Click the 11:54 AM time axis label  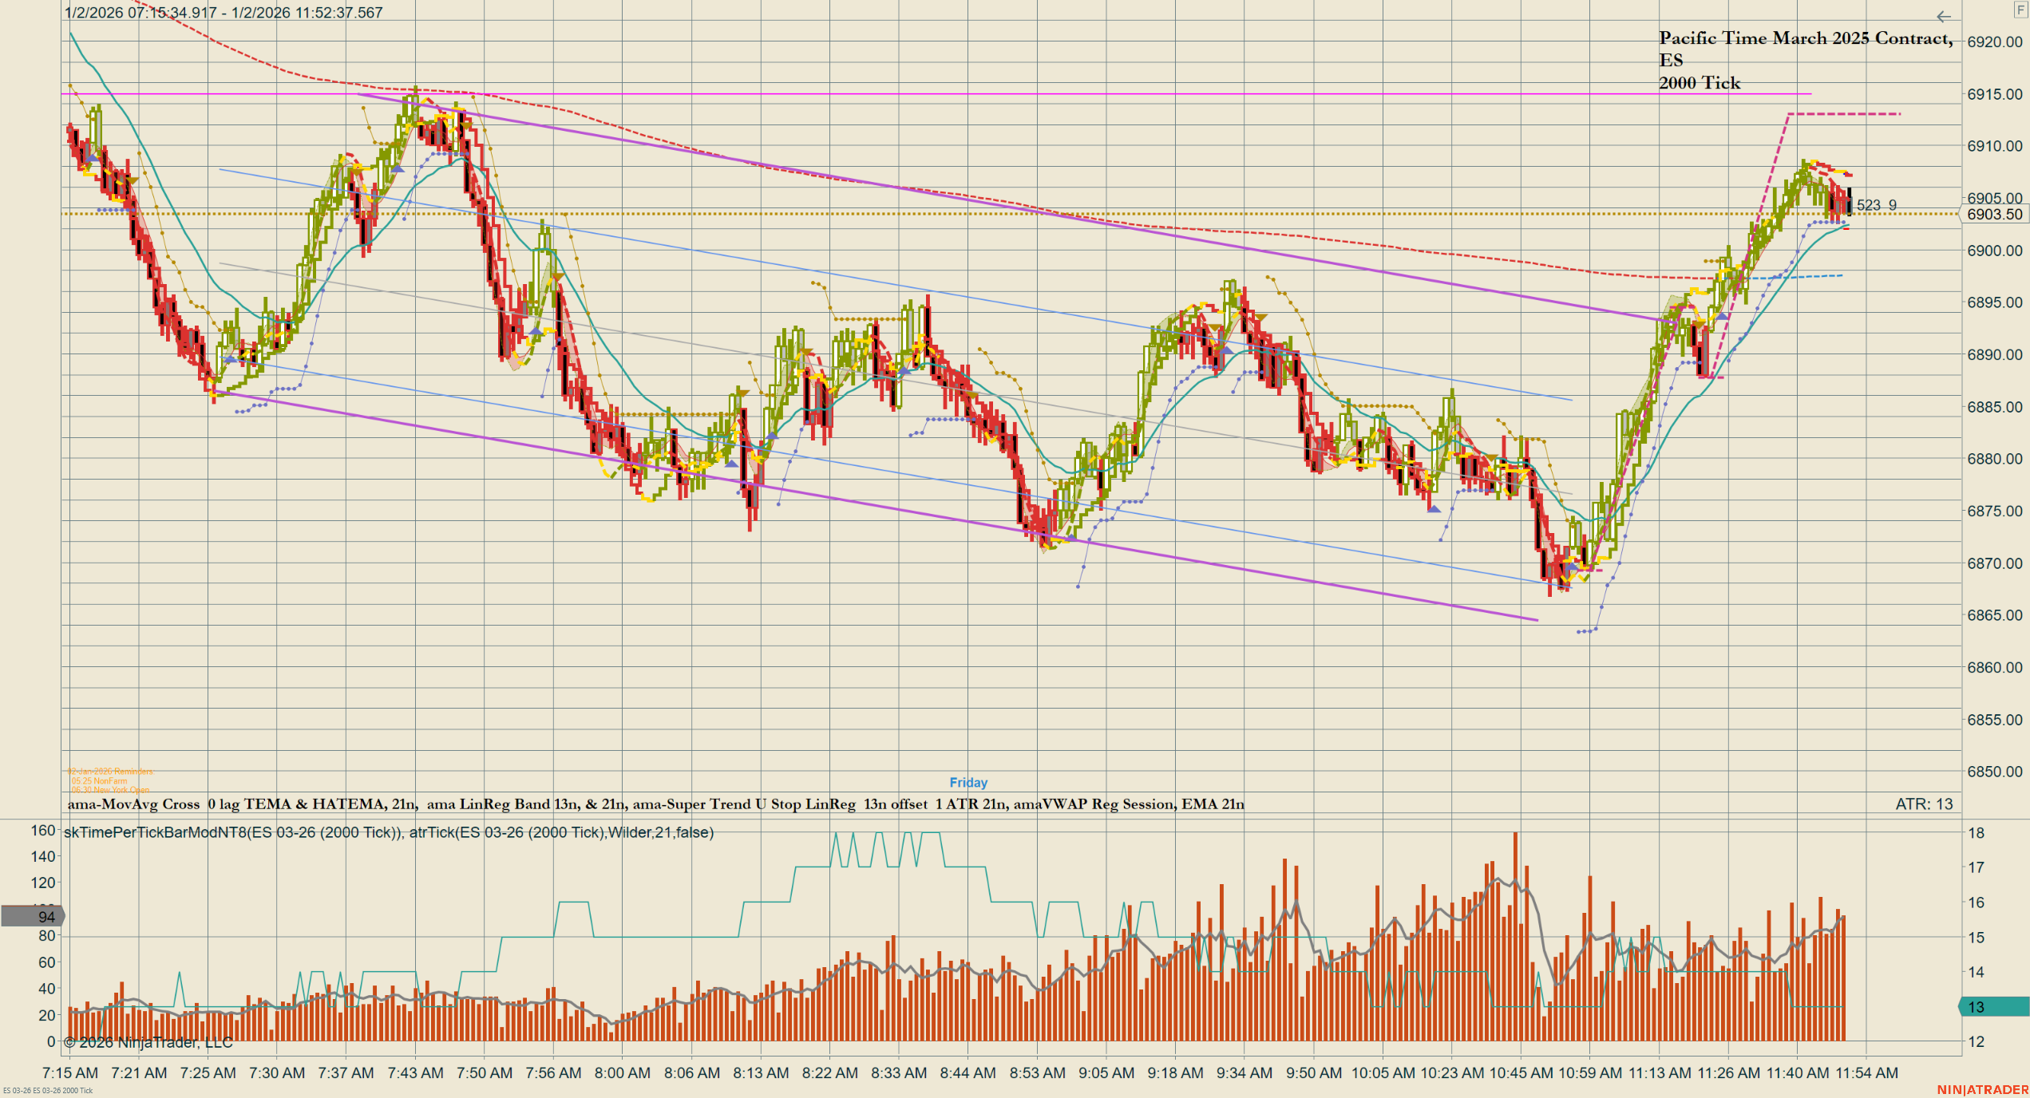click(x=1867, y=1073)
